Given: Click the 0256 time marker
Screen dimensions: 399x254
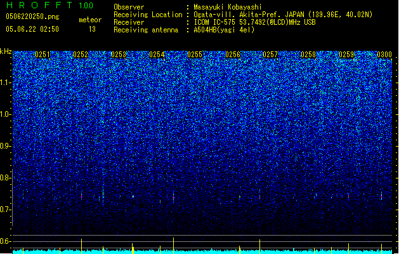Looking at the screenshot, I should pyautogui.click(x=233, y=55).
